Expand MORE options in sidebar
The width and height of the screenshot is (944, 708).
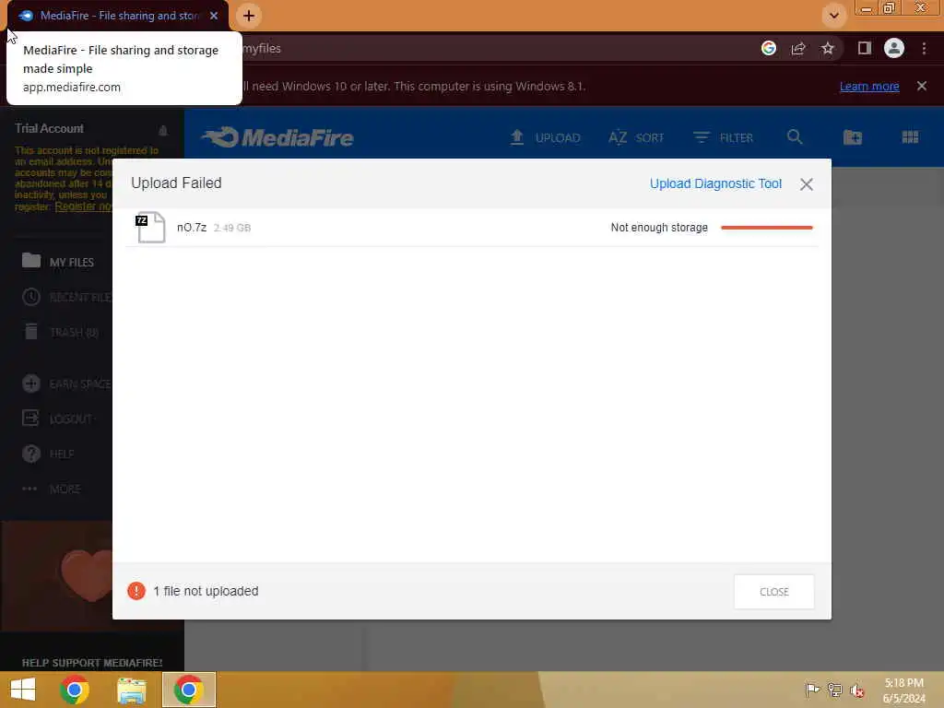(x=52, y=489)
